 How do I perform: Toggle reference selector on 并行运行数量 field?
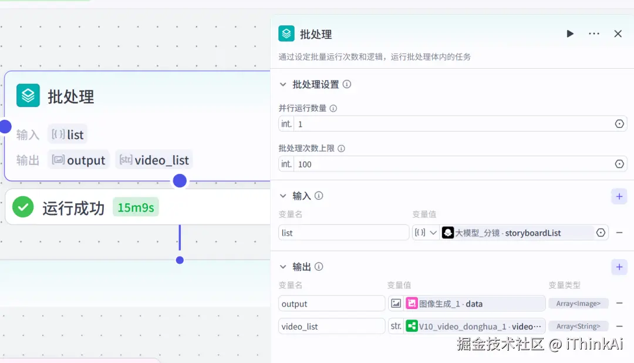point(619,123)
